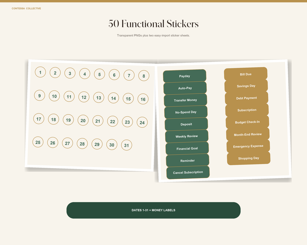Pick the date 20 circle sticker
307x245 pixels.
click(x=83, y=120)
